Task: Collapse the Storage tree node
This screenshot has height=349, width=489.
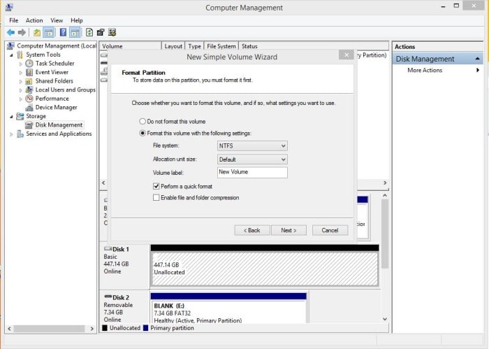Action: click(x=12, y=116)
